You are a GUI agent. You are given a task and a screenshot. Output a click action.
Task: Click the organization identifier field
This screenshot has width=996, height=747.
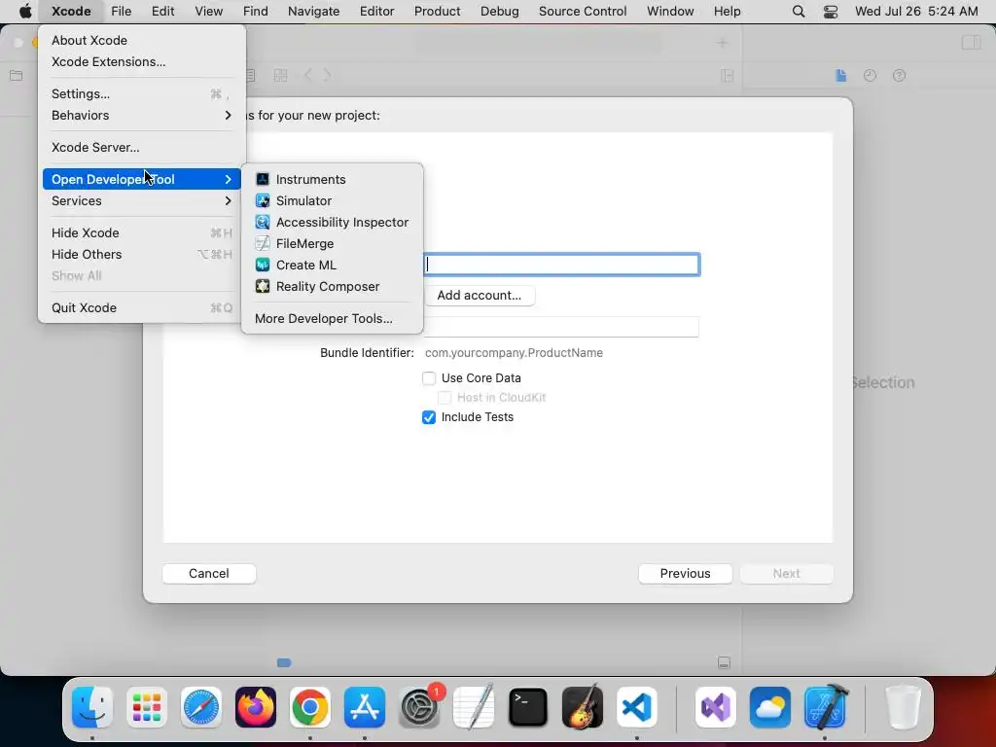(x=561, y=327)
